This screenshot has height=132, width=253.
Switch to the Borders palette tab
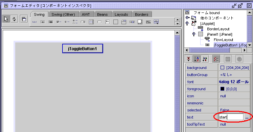[x=141, y=14]
